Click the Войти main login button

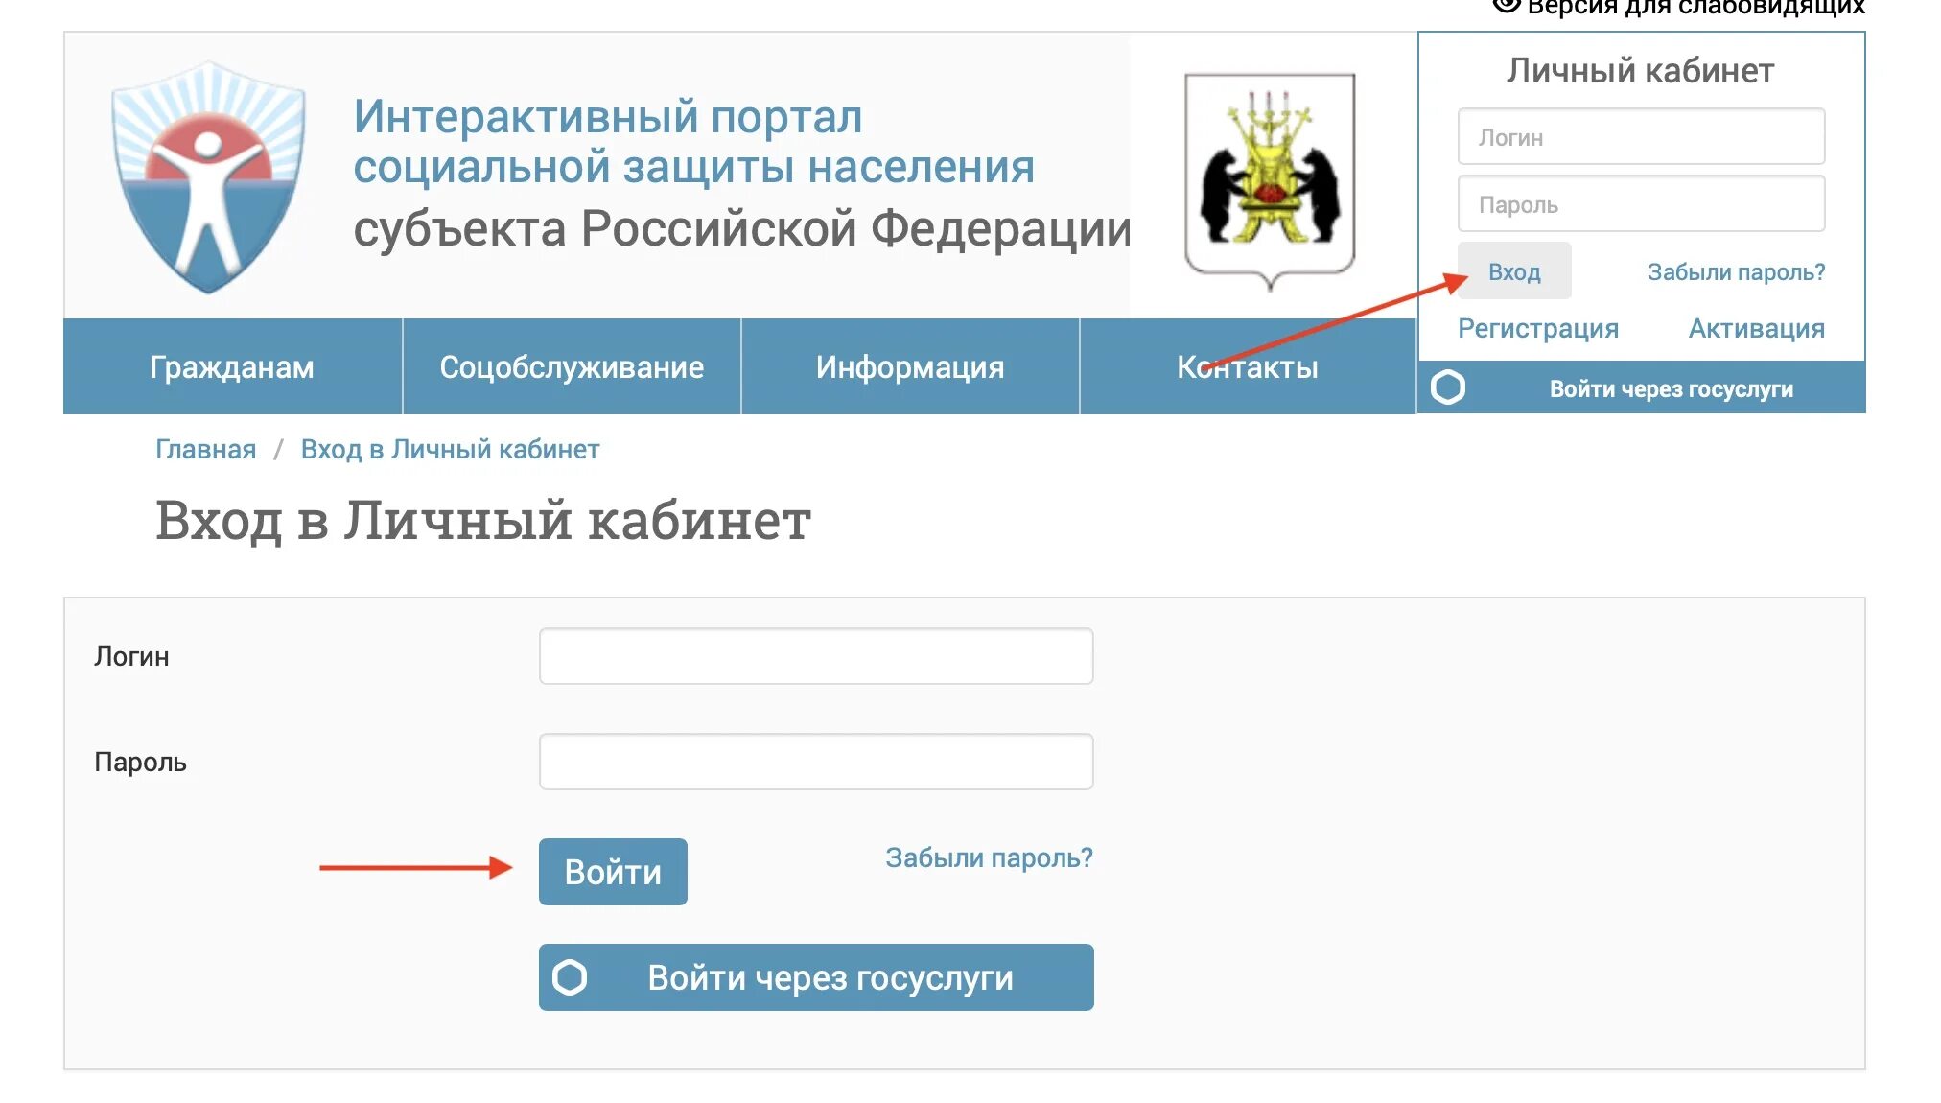click(613, 872)
